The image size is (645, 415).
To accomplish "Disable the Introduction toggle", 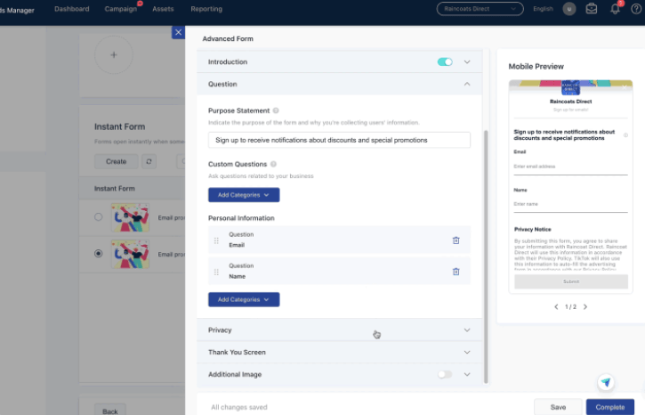I will (x=445, y=61).
